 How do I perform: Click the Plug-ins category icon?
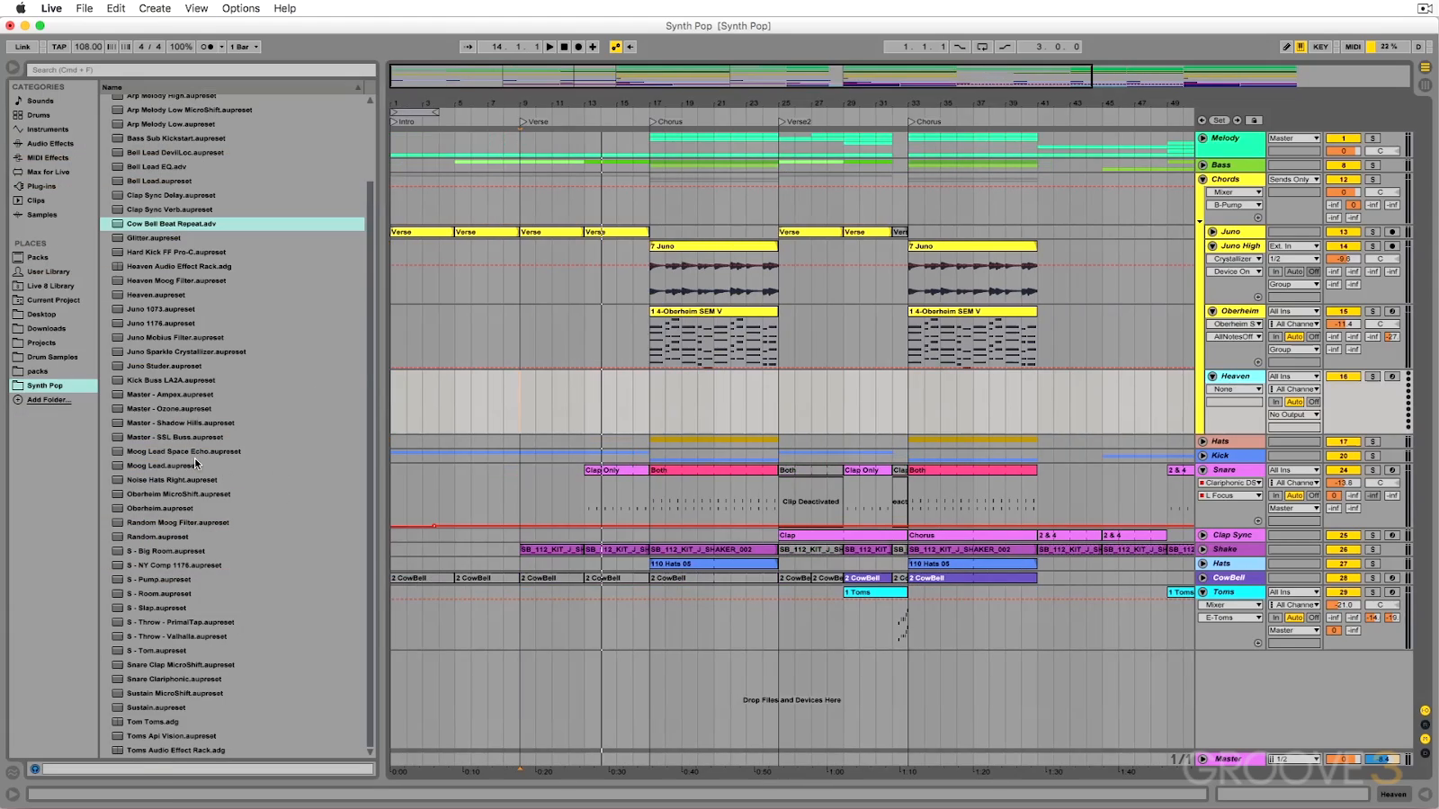point(18,186)
